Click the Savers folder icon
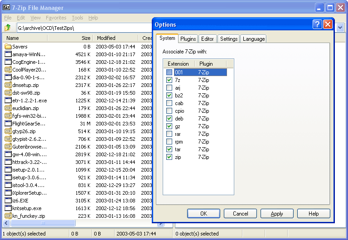Viewport: 348px width, 240px height. (x=8, y=47)
